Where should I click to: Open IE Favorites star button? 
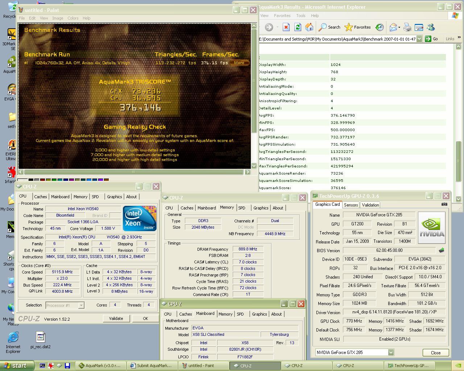click(x=357, y=27)
